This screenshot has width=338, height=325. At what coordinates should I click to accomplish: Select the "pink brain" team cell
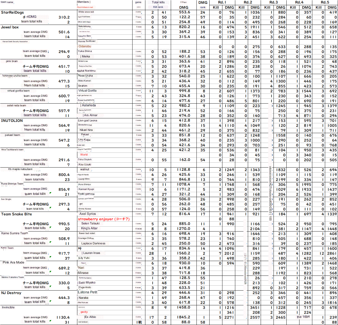[x=12, y=61]
